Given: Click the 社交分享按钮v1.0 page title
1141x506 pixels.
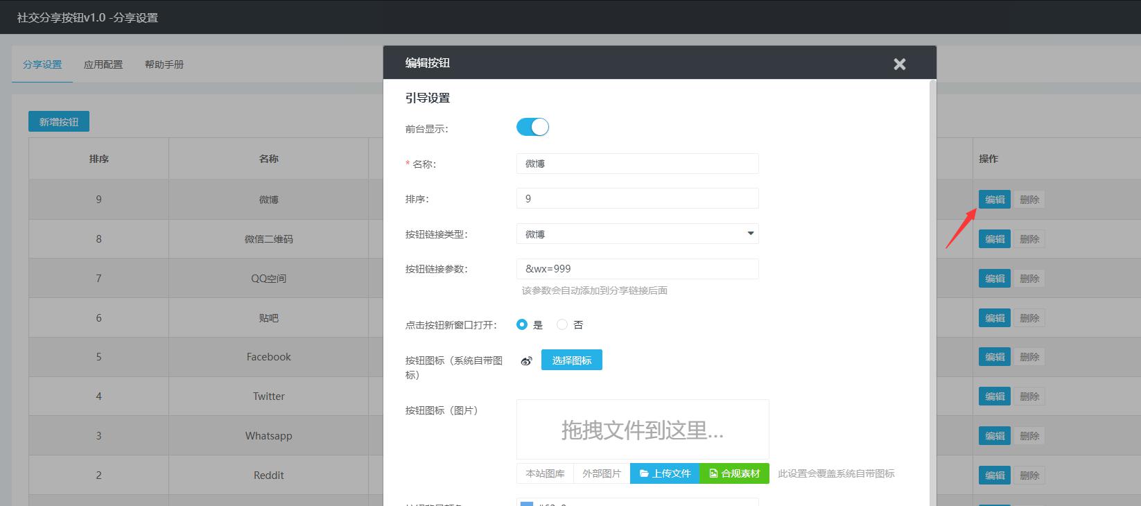Looking at the screenshot, I should [87, 17].
